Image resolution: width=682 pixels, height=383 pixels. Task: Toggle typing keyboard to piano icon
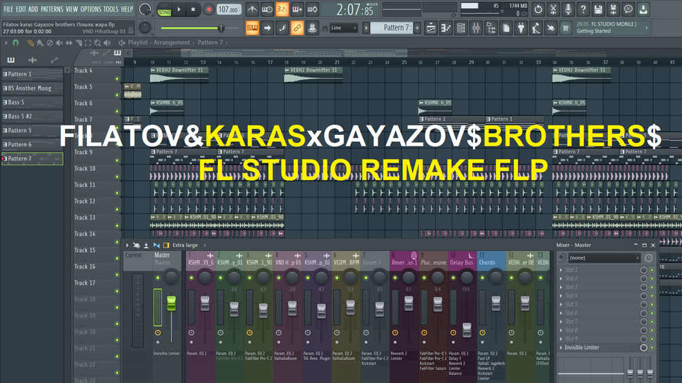252,28
